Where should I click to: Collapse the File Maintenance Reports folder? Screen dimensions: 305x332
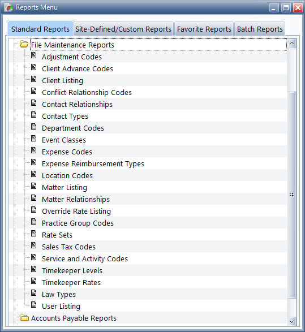click(24, 44)
